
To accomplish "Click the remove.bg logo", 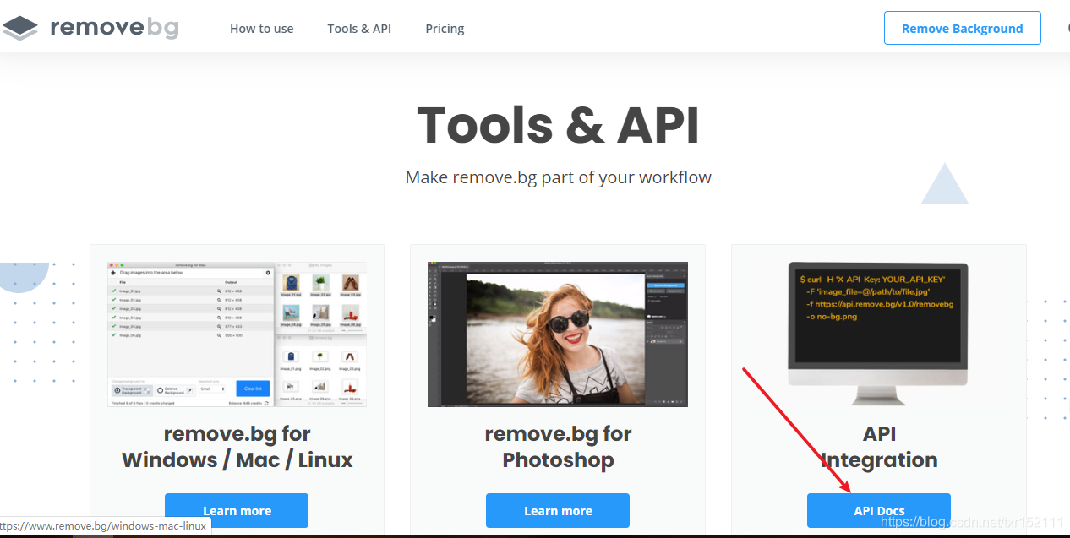I will coord(90,28).
